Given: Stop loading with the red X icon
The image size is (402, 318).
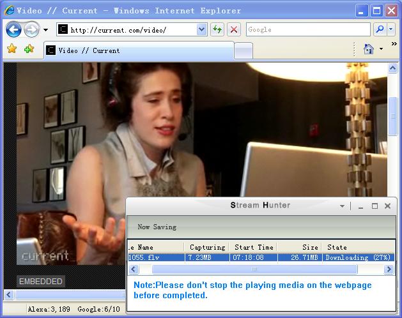Looking at the screenshot, I should pyautogui.click(x=234, y=30).
